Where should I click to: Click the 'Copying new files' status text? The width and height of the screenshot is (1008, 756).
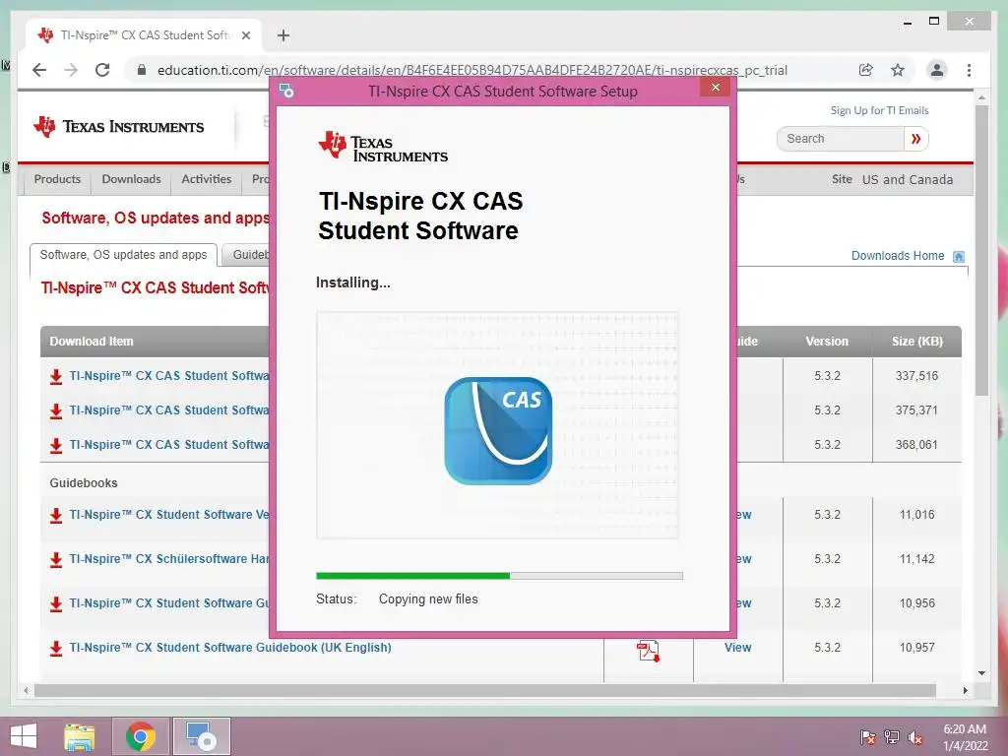[x=428, y=599]
